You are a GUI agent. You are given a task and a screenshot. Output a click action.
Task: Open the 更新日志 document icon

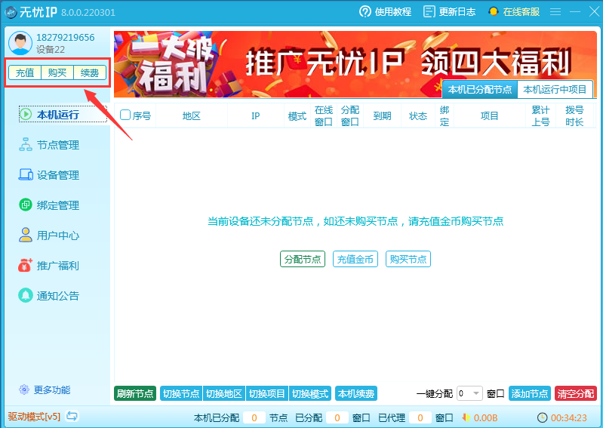[x=429, y=11]
